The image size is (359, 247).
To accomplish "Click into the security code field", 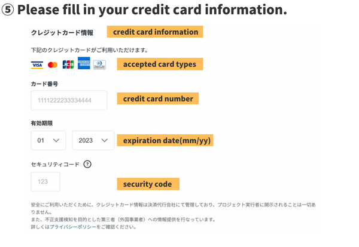I will click(45, 181).
